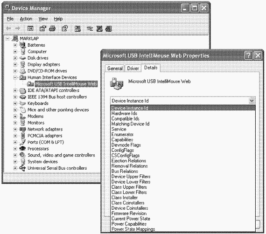This screenshot has width=266, height=234.
Task: Click the Uninstall device toolbar icon
Action: pos(99,28)
